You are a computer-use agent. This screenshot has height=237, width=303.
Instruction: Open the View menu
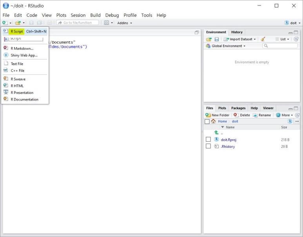pyautogui.click(x=47, y=15)
